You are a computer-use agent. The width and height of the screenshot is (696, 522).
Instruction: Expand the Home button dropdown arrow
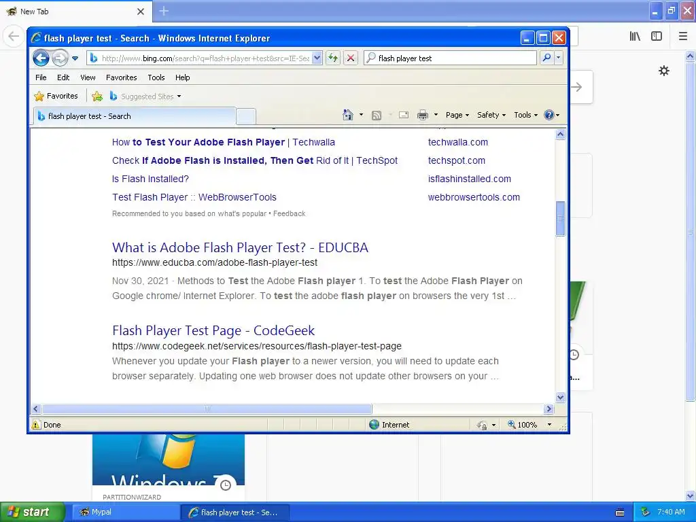[361, 115]
